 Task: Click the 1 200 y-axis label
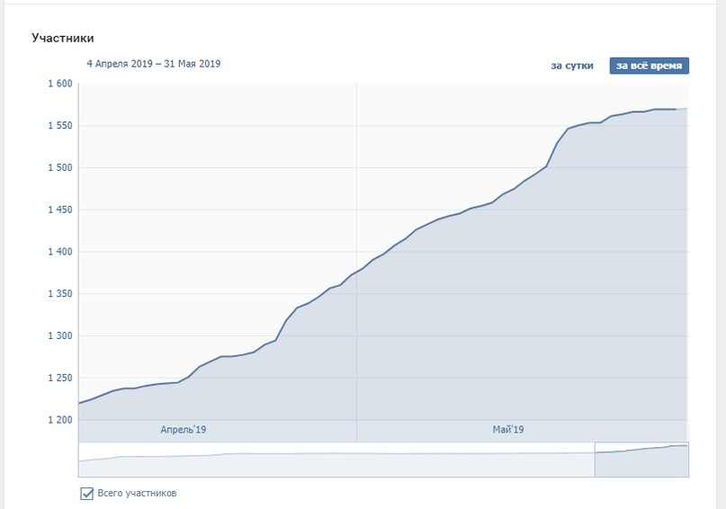point(59,420)
